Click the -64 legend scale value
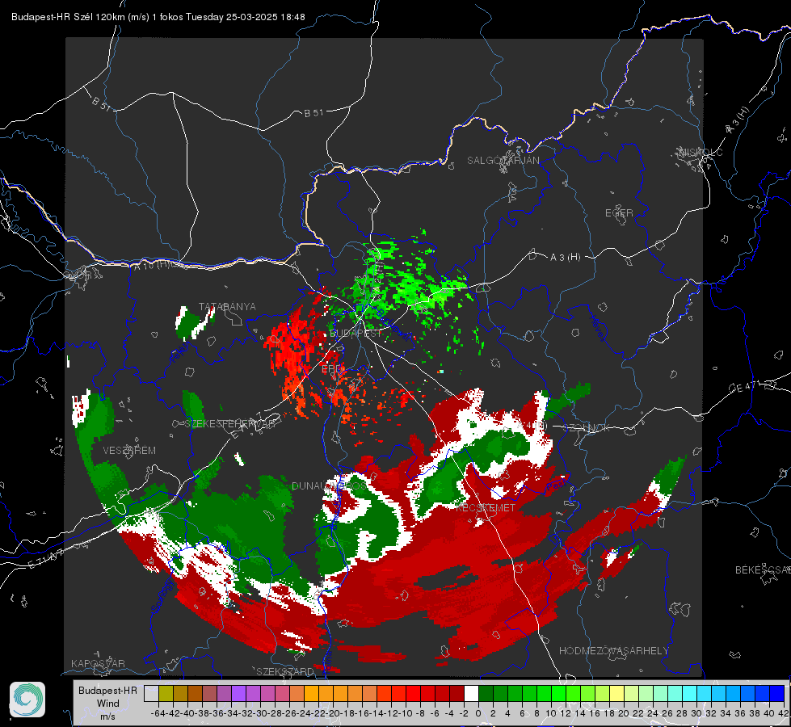791x727 pixels. [158, 713]
